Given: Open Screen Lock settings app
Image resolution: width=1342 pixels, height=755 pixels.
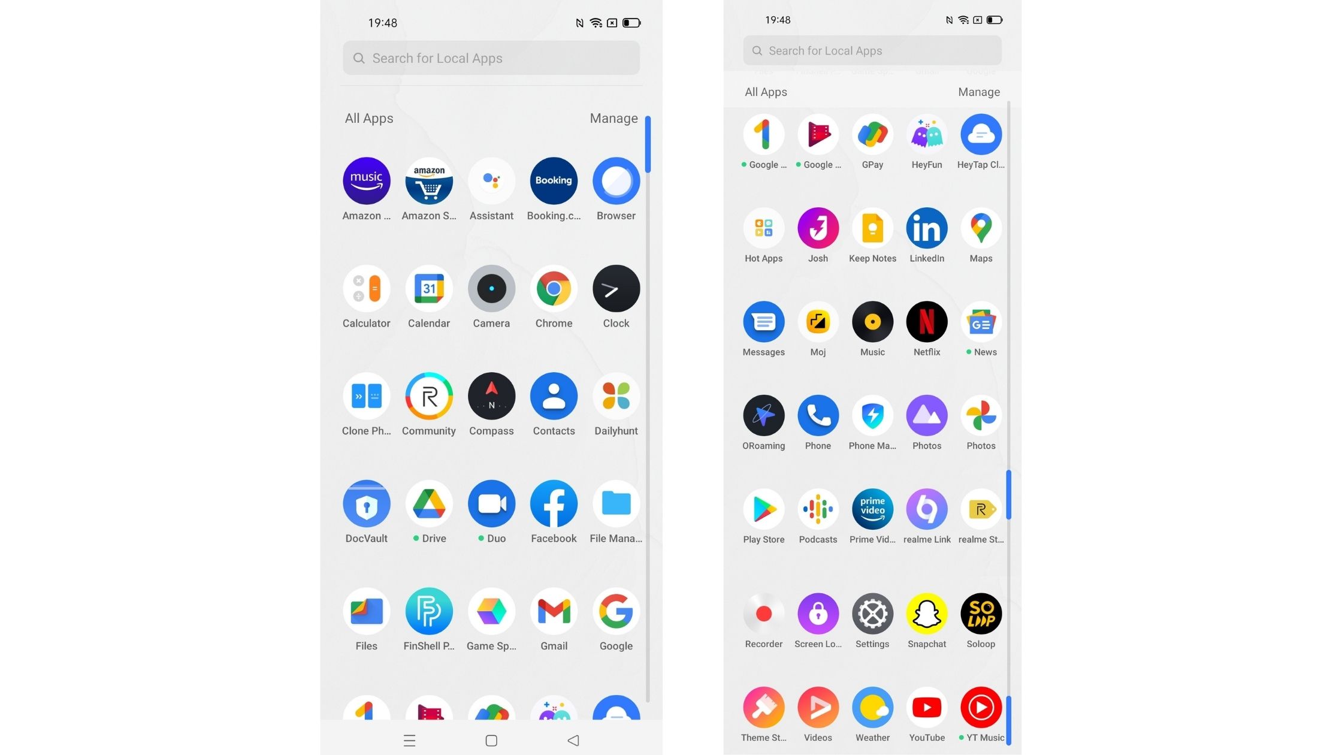Looking at the screenshot, I should coord(818,614).
